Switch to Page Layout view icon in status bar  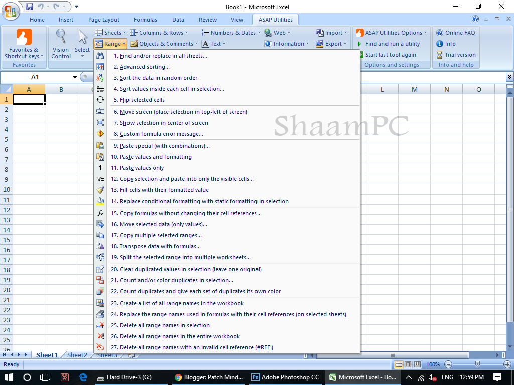(x=408, y=364)
